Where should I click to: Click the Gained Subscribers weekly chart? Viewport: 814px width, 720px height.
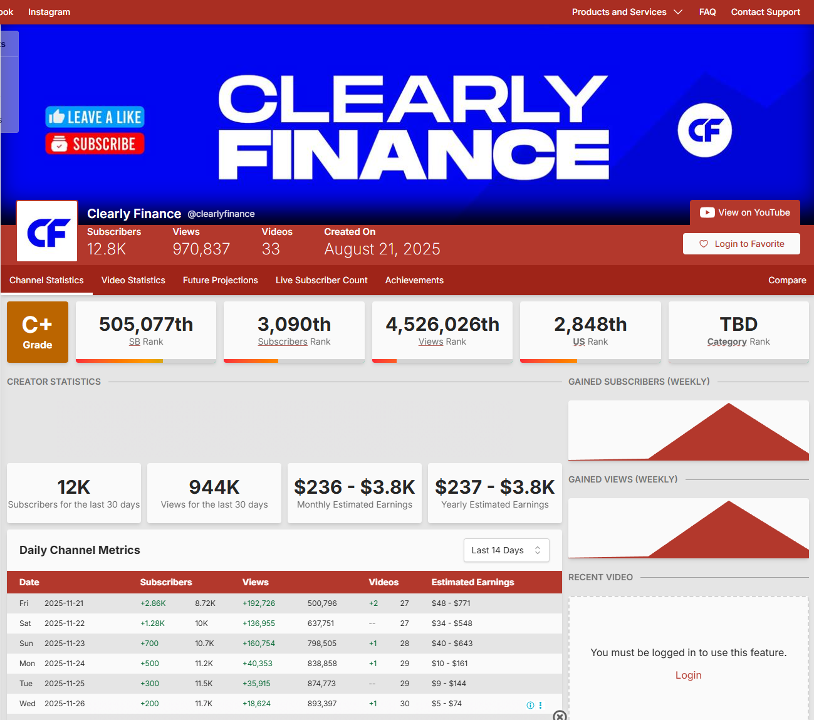tap(688, 430)
